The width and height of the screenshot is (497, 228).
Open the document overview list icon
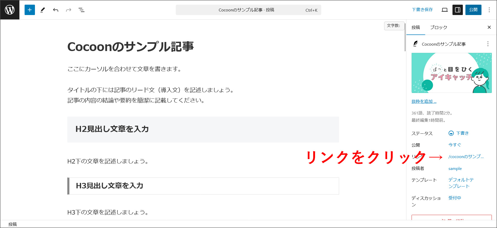(82, 10)
